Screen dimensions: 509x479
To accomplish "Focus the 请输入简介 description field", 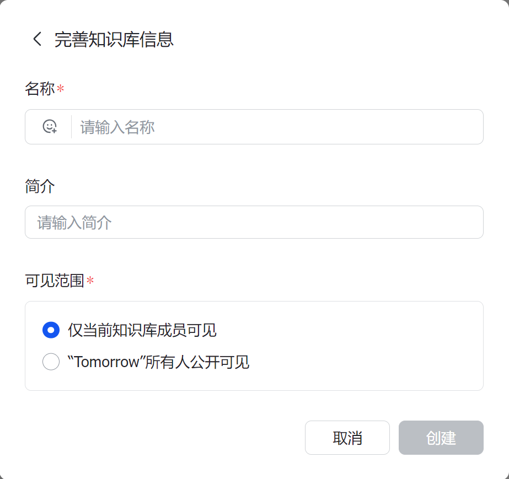I will 254,223.
